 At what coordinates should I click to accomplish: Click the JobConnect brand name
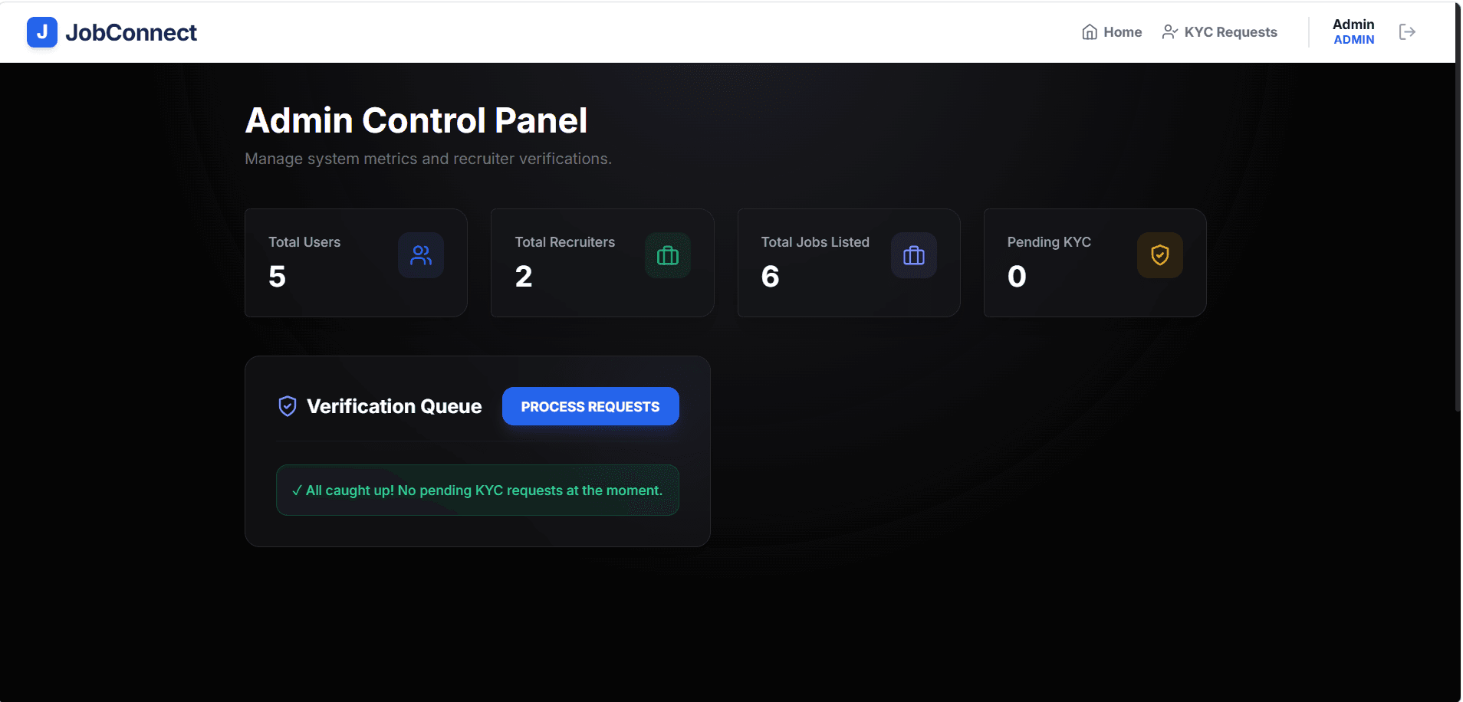tap(131, 32)
